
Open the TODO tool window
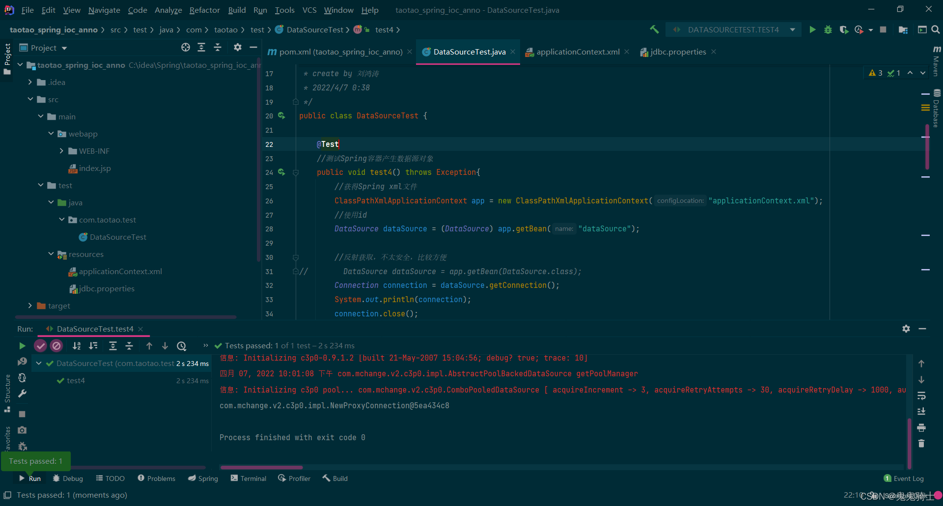pyautogui.click(x=111, y=478)
